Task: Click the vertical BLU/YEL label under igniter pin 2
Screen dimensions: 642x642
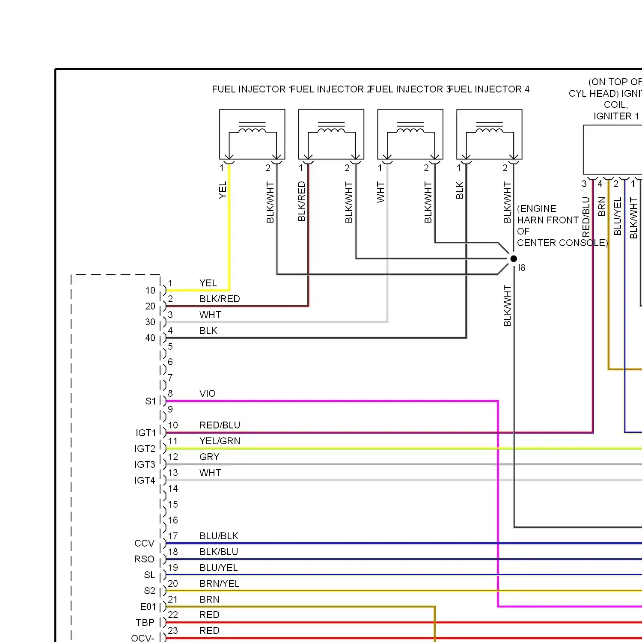Action: (618, 216)
